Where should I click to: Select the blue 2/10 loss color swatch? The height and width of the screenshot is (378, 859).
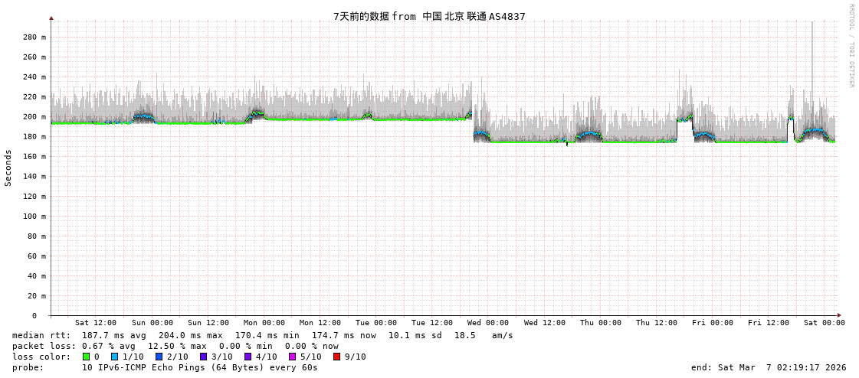[x=159, y=357]
